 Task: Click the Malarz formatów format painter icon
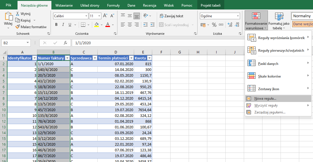pos(18,27)
